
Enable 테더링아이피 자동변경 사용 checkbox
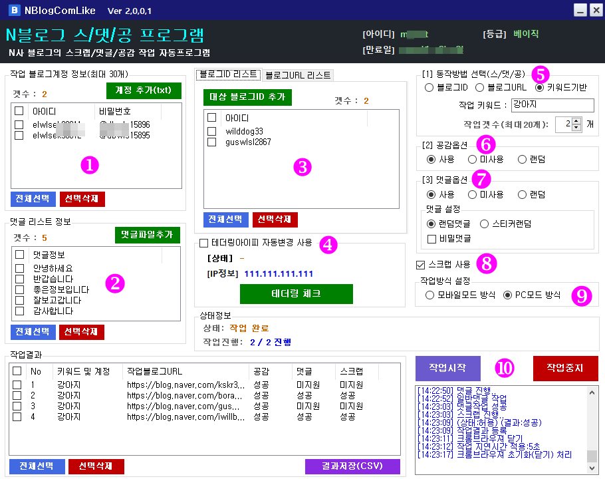point(203,243)
